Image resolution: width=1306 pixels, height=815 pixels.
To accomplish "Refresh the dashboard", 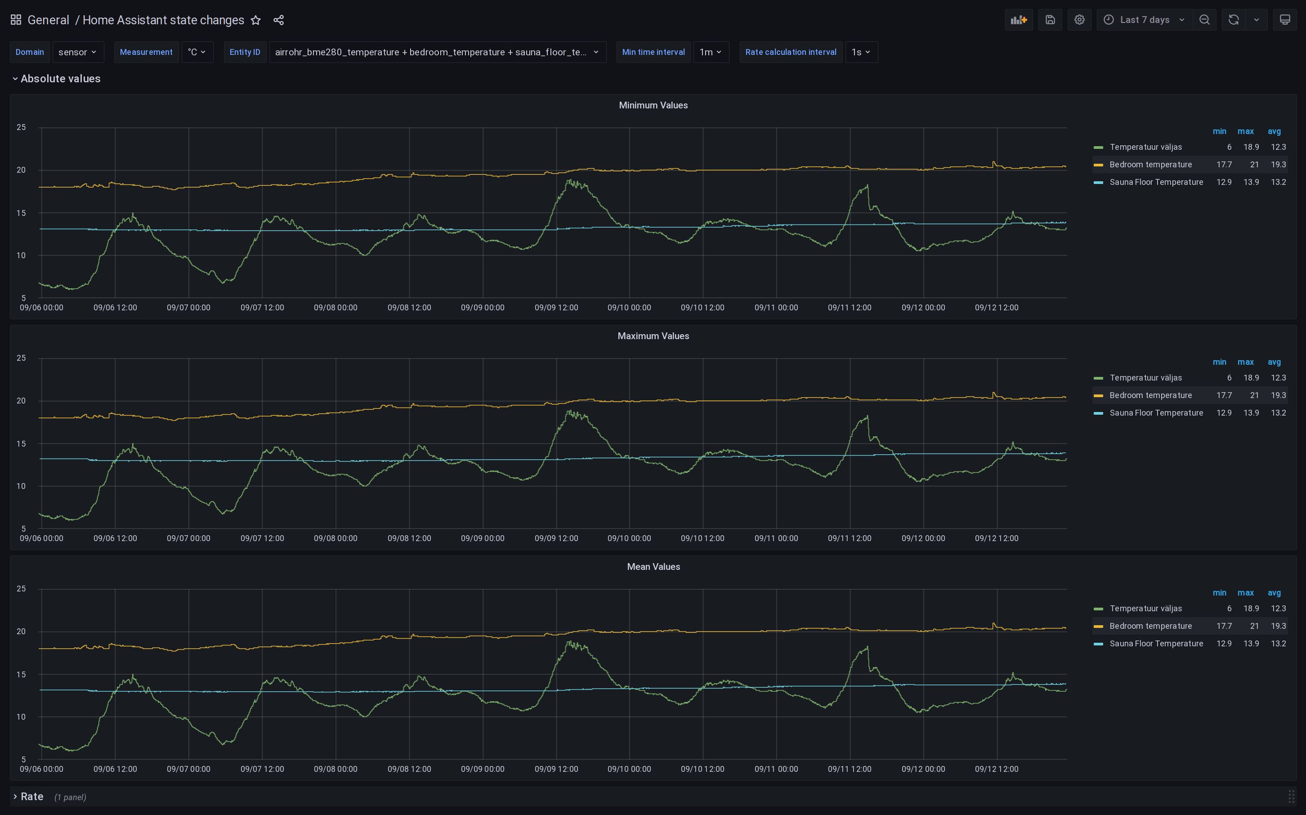I will (1233, 20).
